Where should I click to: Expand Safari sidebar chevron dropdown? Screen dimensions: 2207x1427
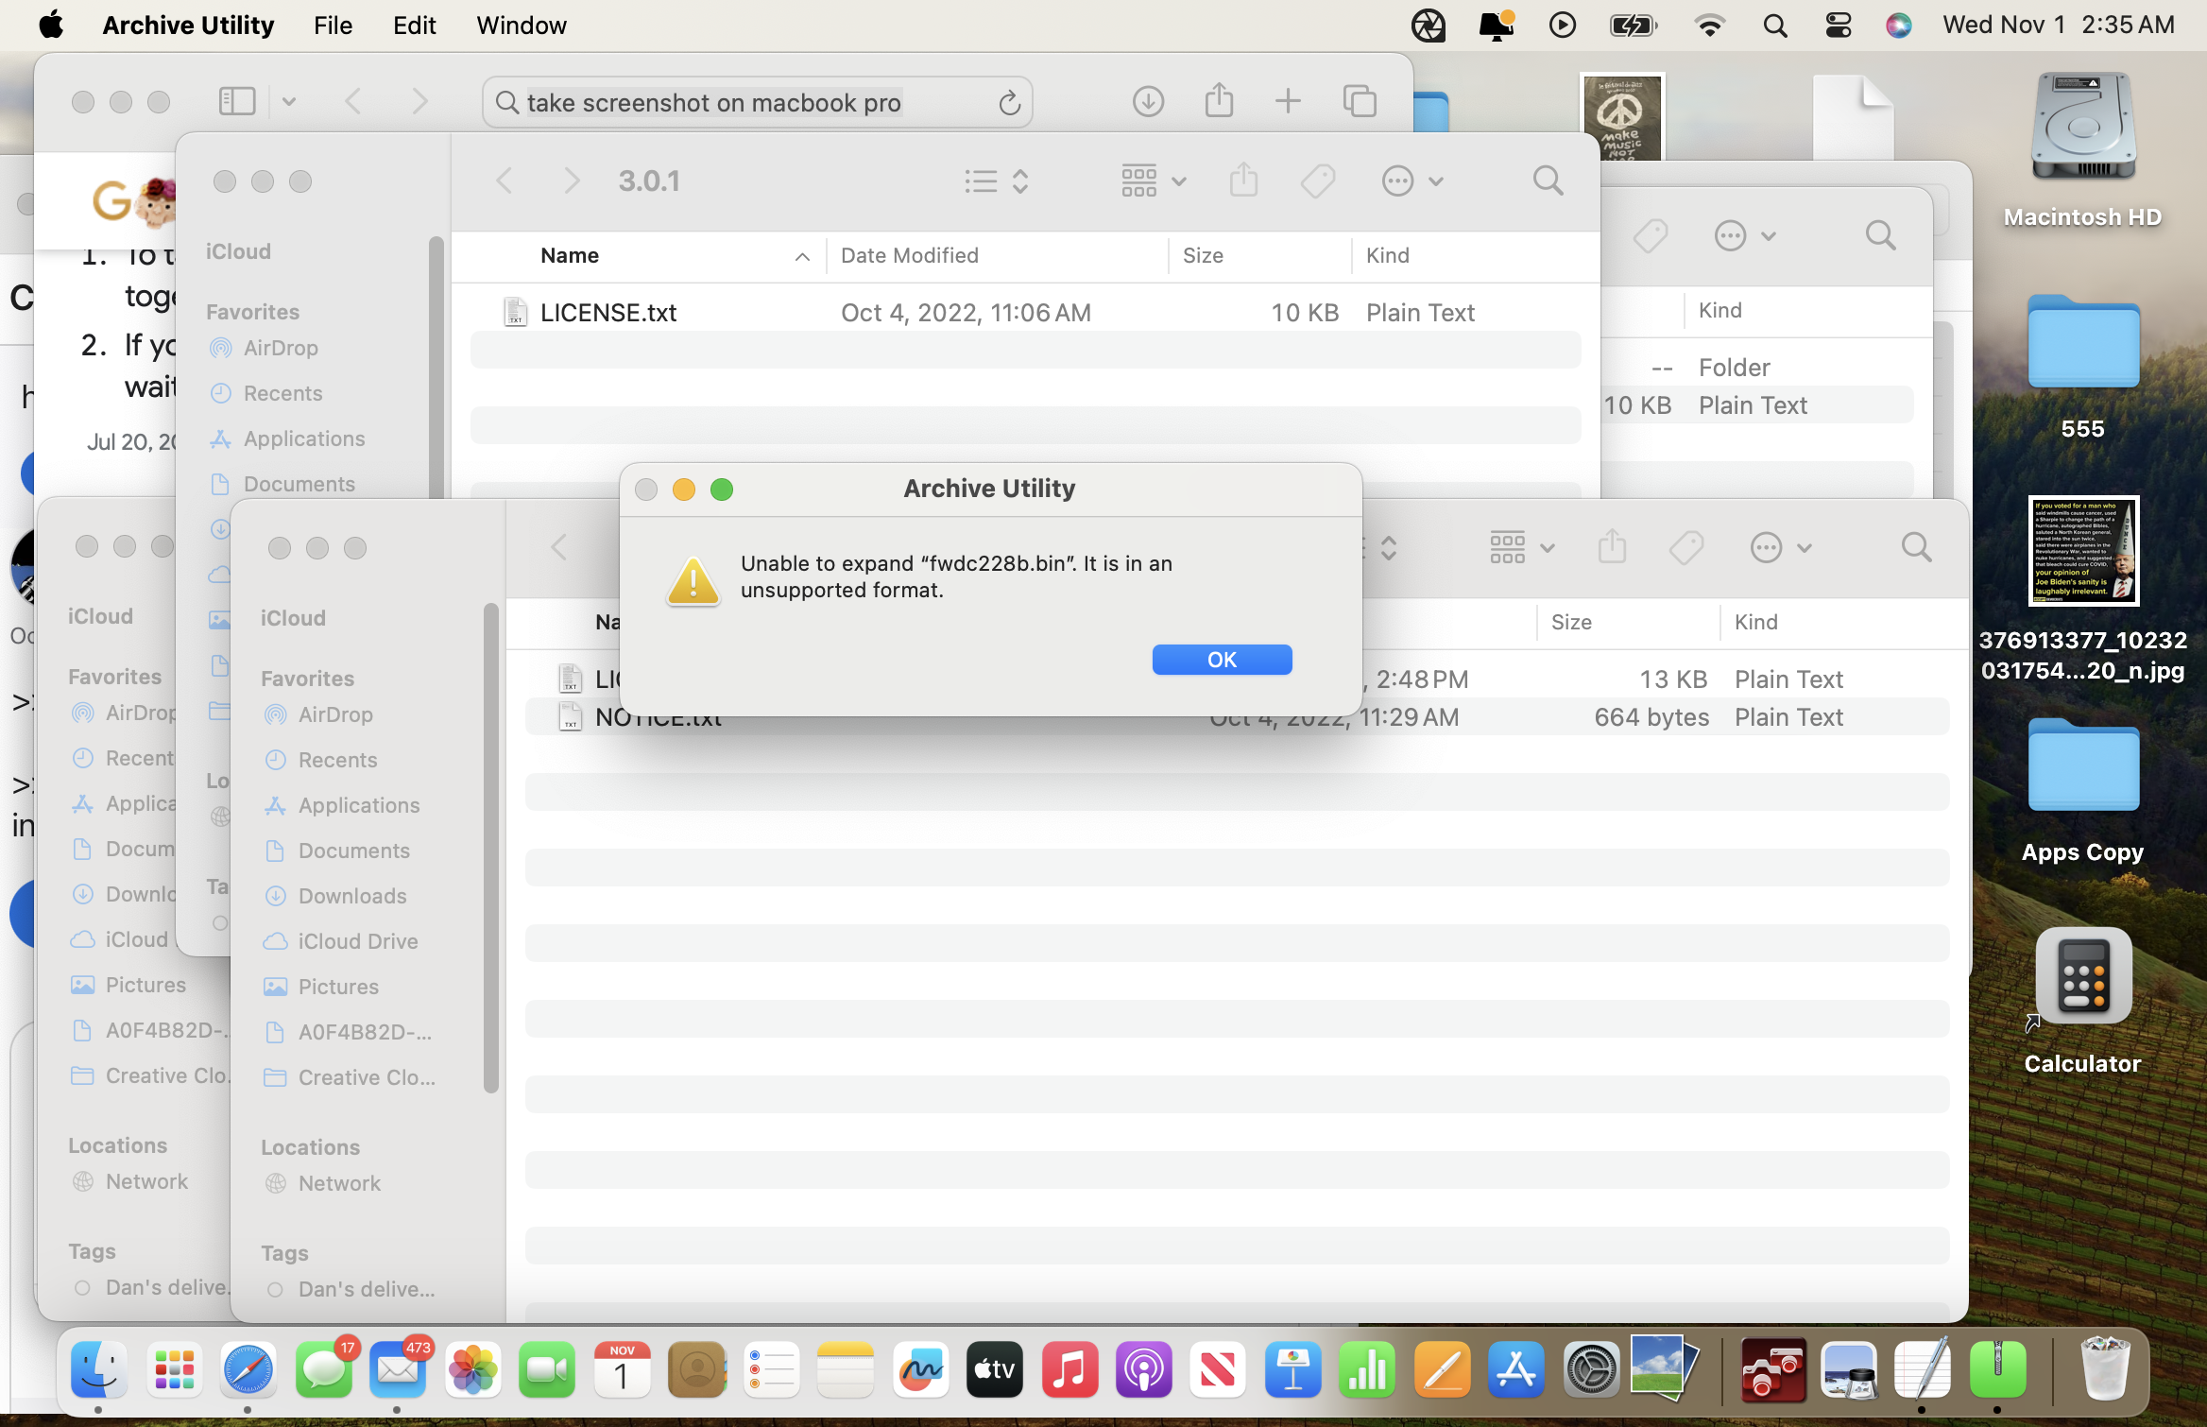point(289,101)
